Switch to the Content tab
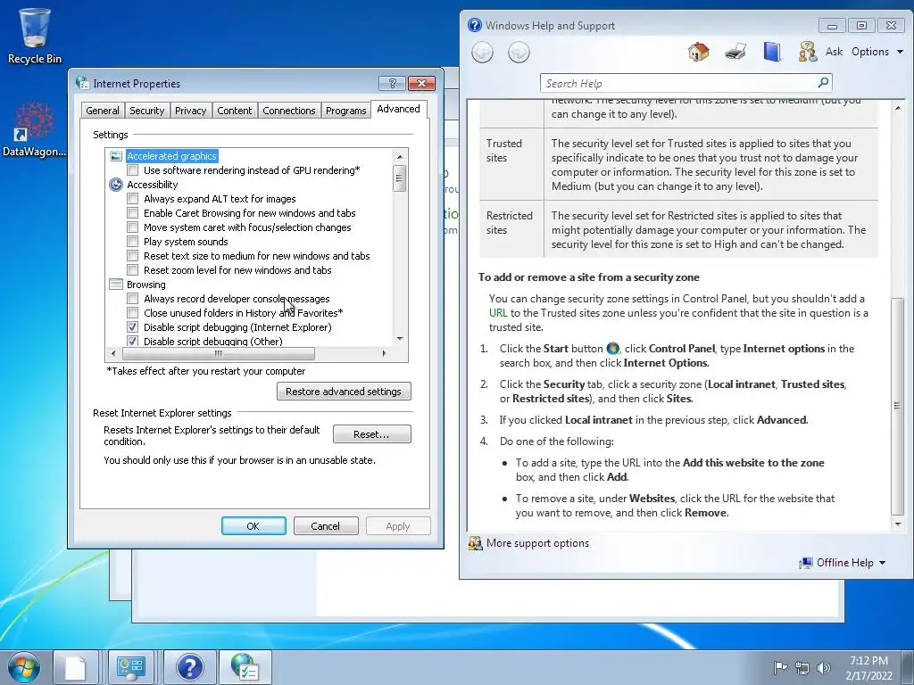 click(x=235, y=111)
